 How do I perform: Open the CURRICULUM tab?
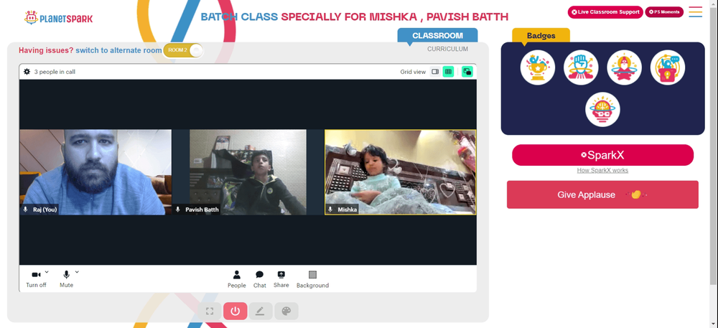click(x=447, y=49)
